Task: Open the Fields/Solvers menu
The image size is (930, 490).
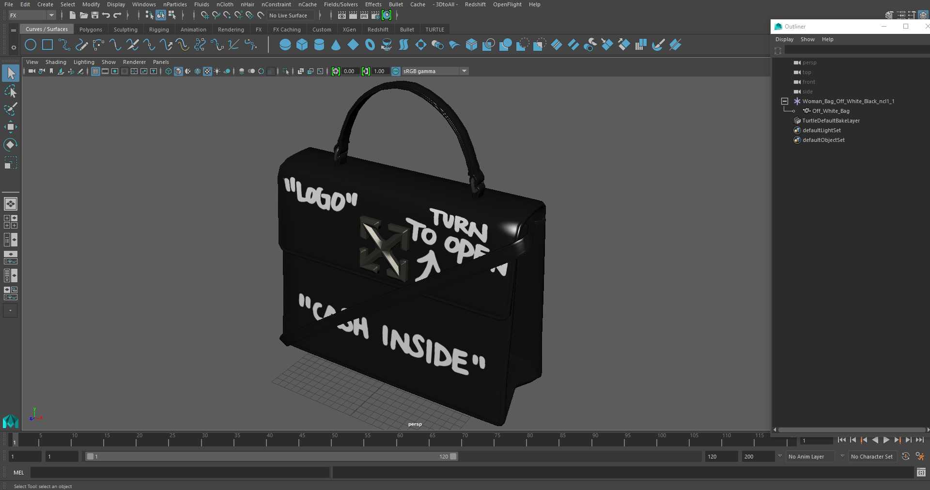Action: pyautogui.click(x=341, y=4)
